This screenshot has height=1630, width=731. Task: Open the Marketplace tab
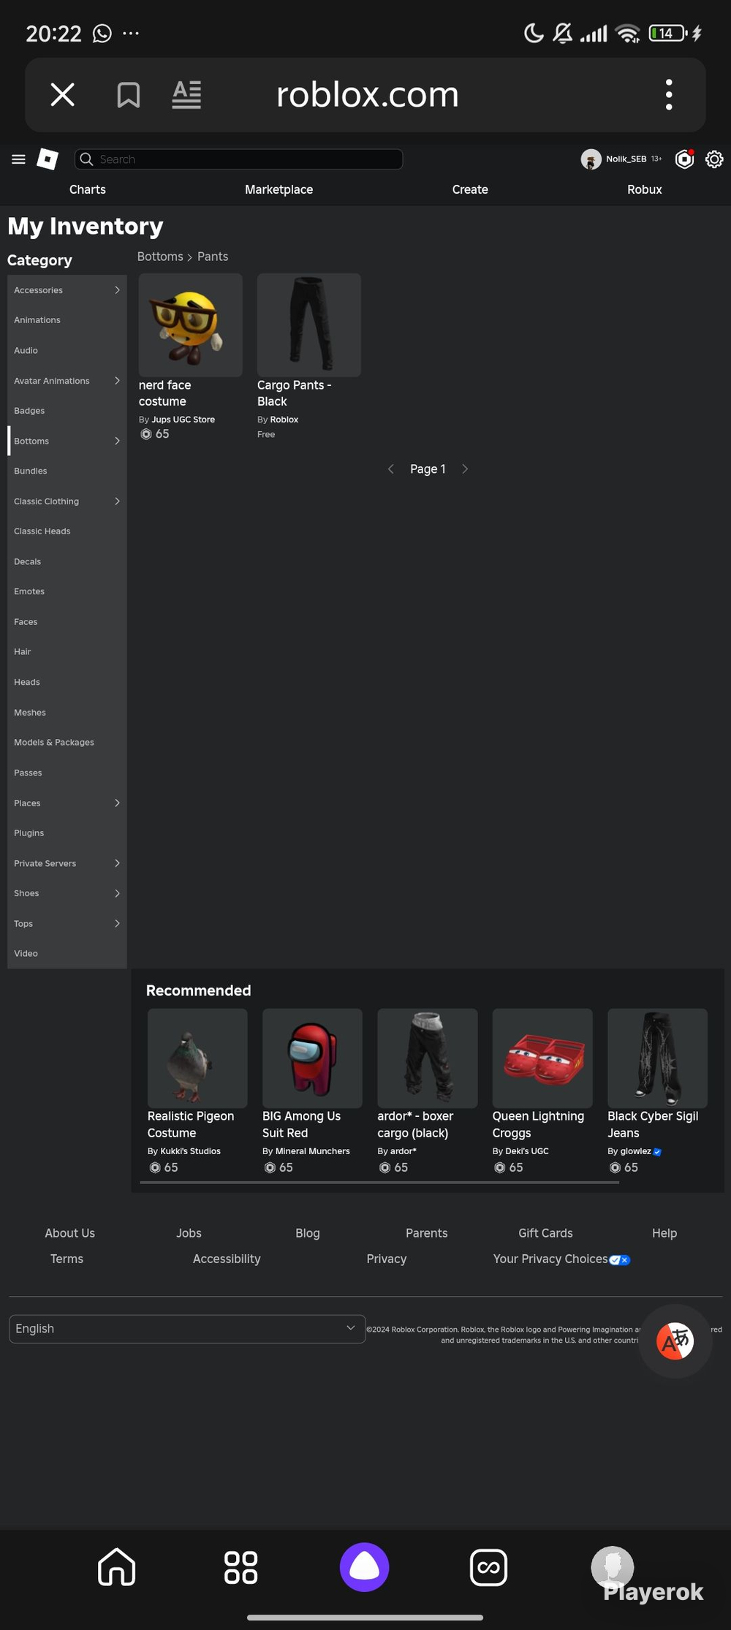pos(279,189)
